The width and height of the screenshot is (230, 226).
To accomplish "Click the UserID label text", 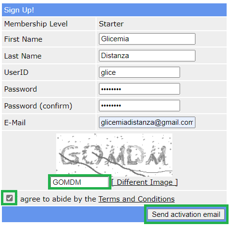I will click(x=16, y=72).
